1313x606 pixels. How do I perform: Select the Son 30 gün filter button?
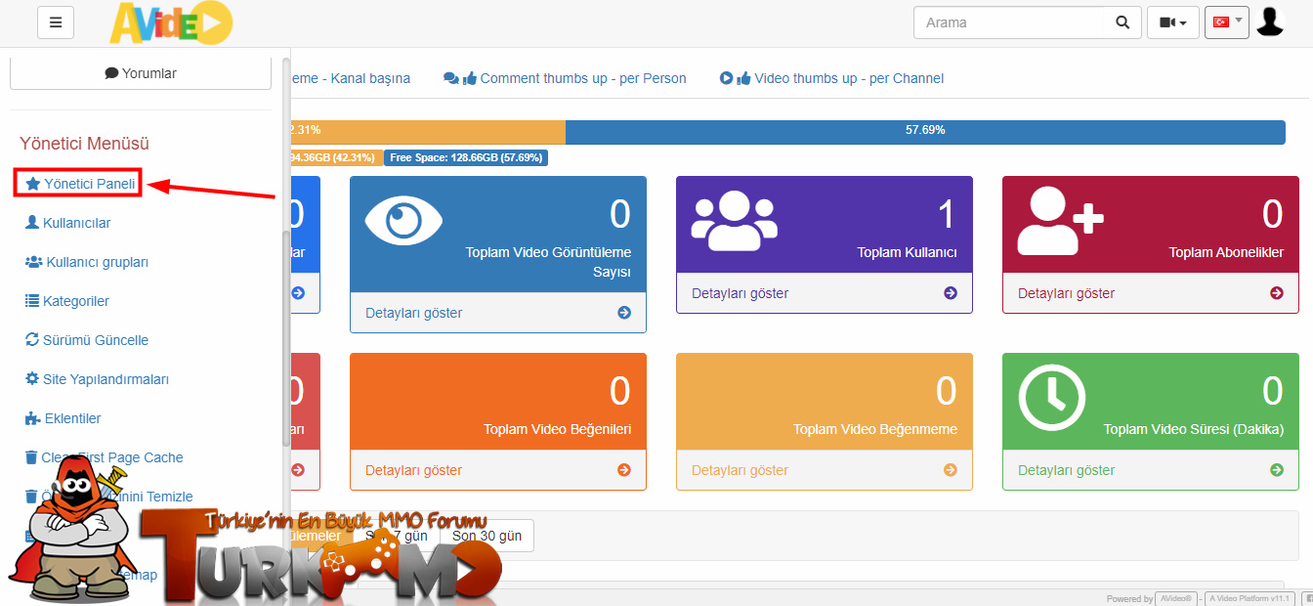[x=487, y=536]
